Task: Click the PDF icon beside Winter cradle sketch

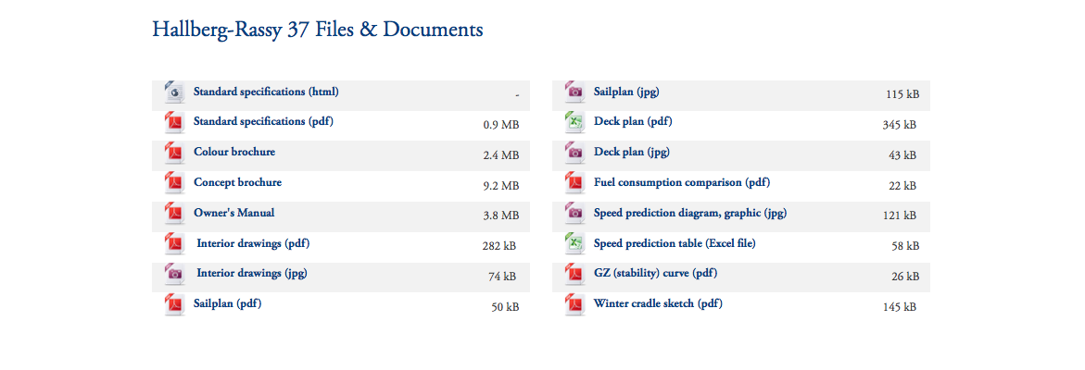Action: 575,305
